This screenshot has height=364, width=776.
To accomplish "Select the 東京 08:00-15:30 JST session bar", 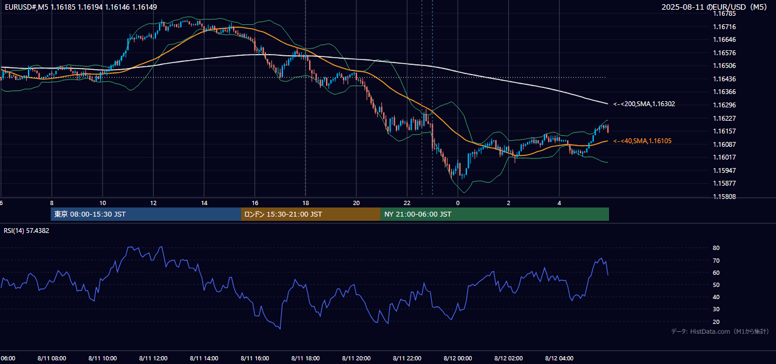I will click(x=146, y=214).
